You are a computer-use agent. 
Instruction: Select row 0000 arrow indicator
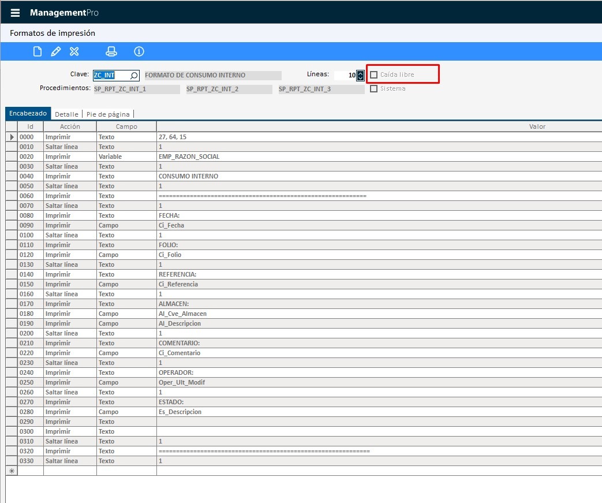(x=12, y=137)
